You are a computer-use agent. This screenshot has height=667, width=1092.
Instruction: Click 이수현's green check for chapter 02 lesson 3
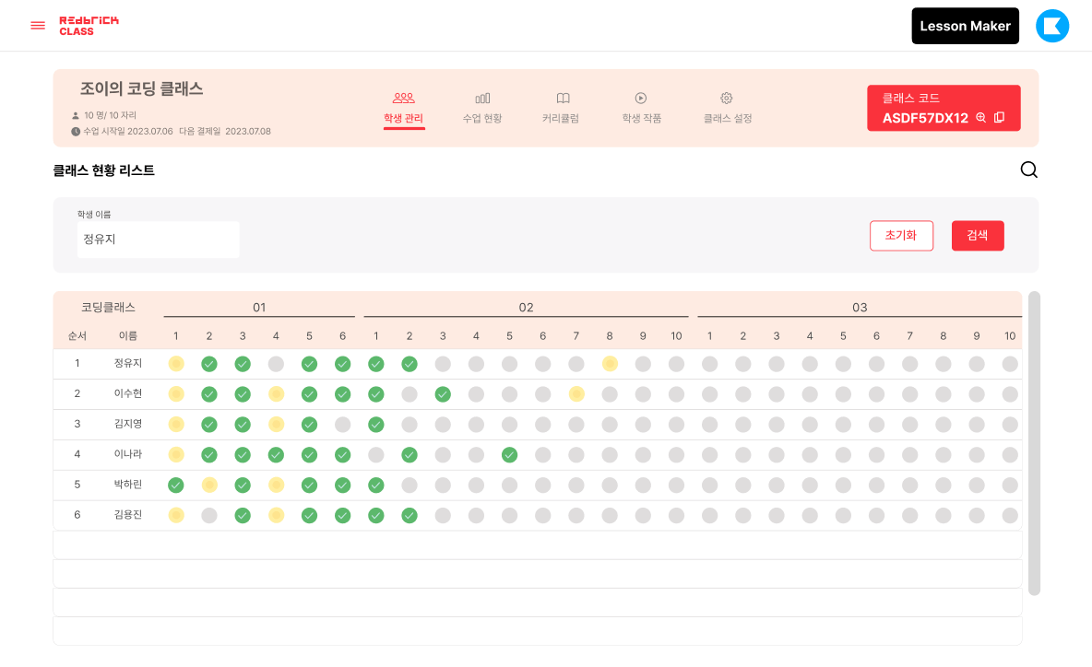pyautogui.click(x=442, y=394)
